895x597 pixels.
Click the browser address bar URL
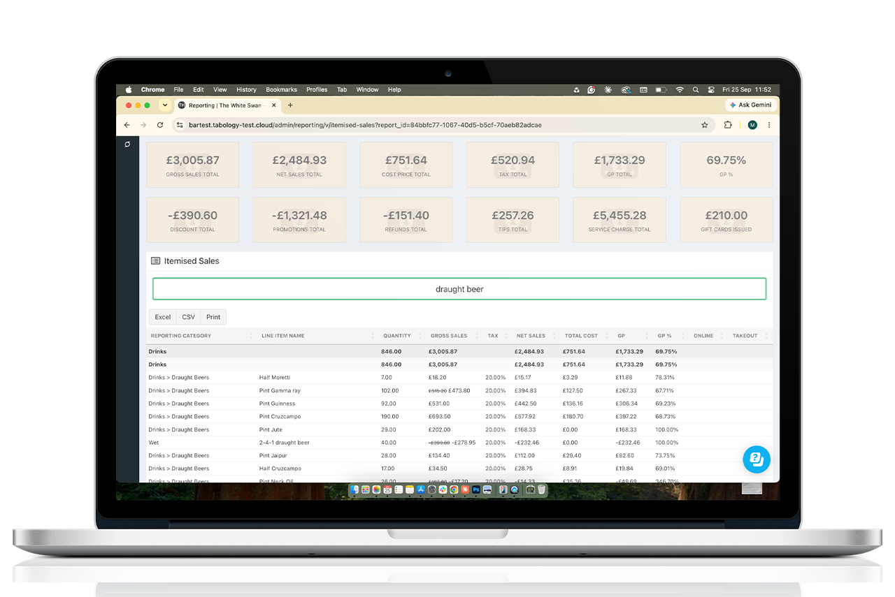coord(365,125)
